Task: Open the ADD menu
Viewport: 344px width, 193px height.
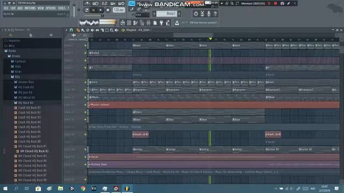Action: [x=20, y=9]
